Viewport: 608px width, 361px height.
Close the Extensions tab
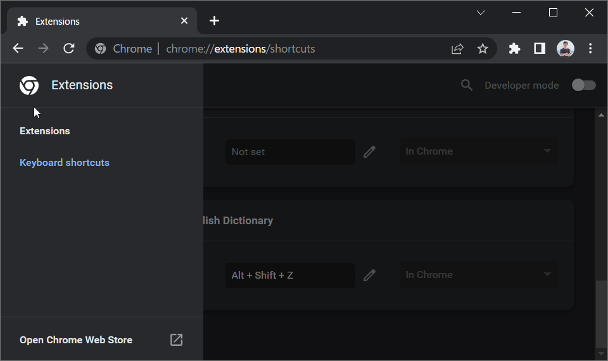click(184, 20)
